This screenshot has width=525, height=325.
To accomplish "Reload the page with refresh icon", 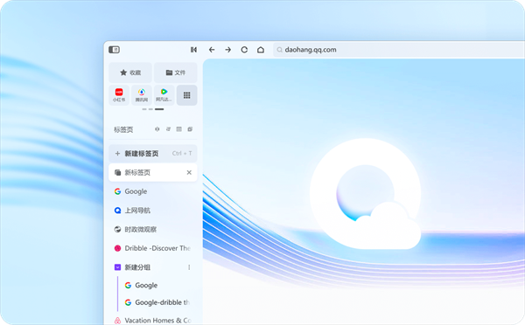I will point(244,50).
